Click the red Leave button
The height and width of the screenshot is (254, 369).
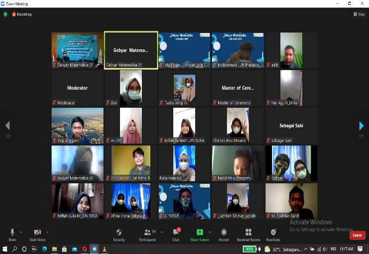[357, 235]
